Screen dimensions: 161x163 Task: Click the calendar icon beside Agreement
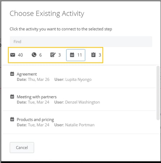[12, 74]
